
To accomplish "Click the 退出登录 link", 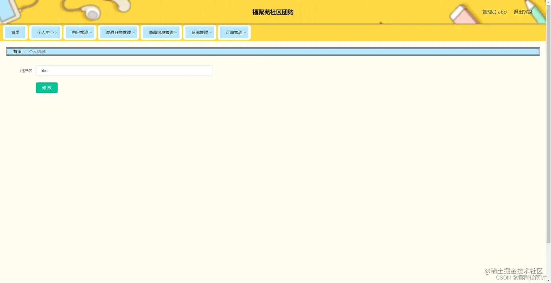I will [x=523, y=12].
